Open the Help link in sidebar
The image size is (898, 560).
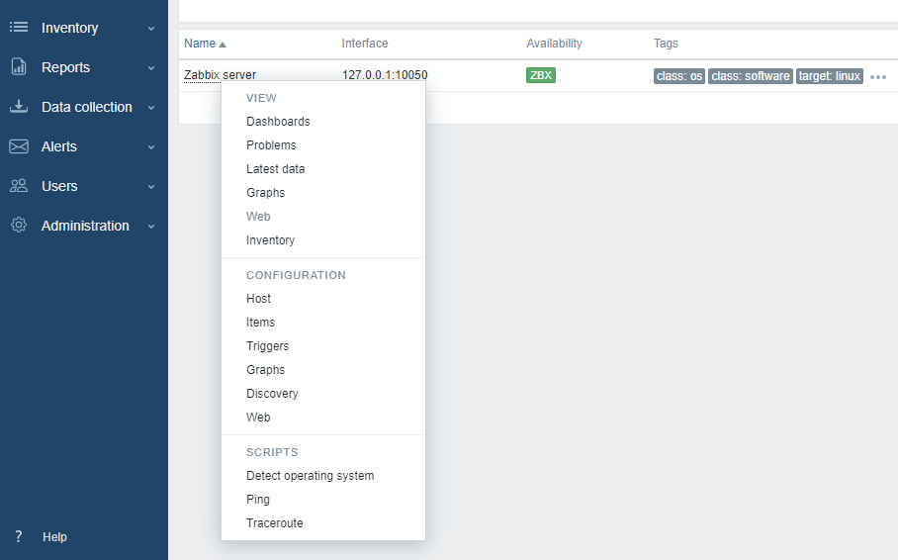click(x=54, y=537)
